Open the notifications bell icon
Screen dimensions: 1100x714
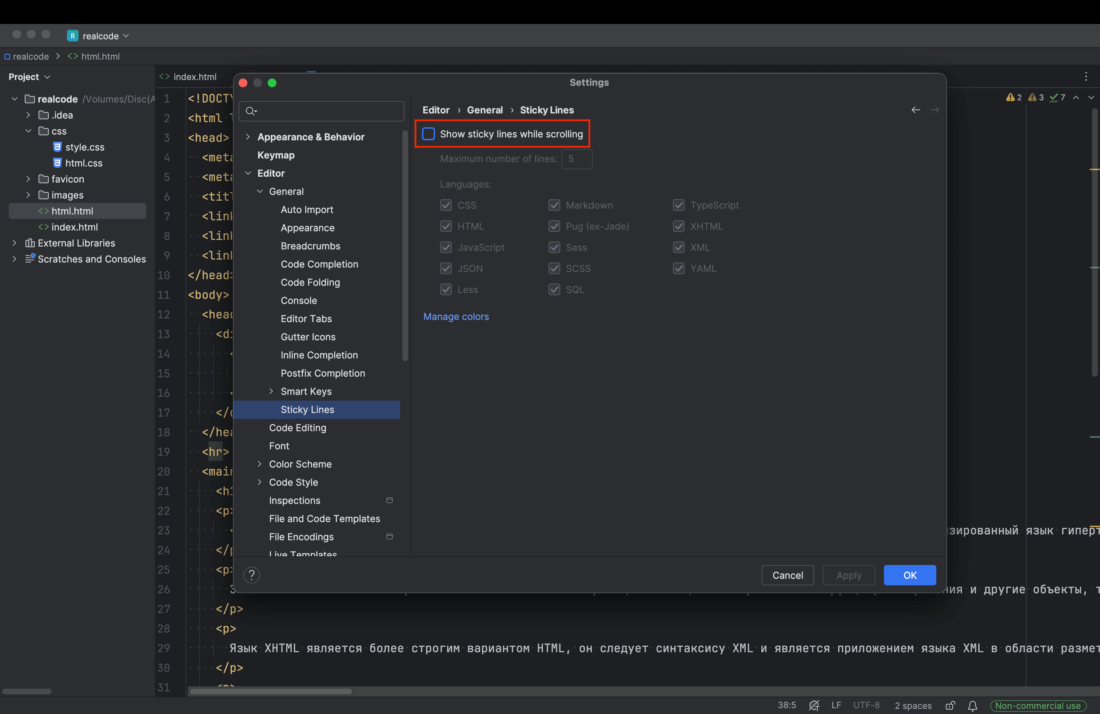[x=972, y=705]
